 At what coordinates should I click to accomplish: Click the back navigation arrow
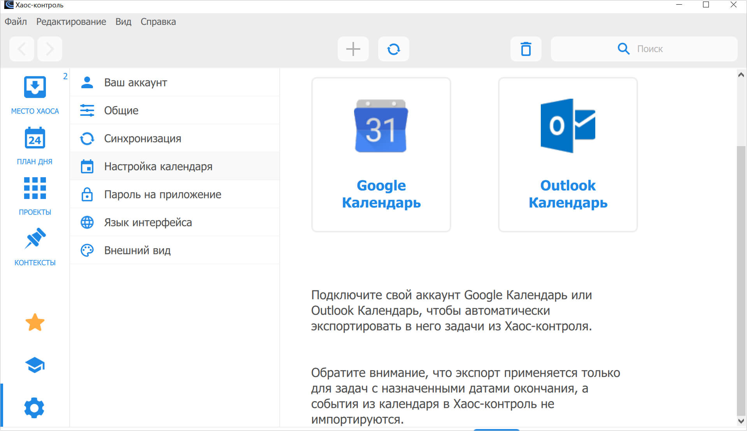pyautogui.click(x=22, y=49)
